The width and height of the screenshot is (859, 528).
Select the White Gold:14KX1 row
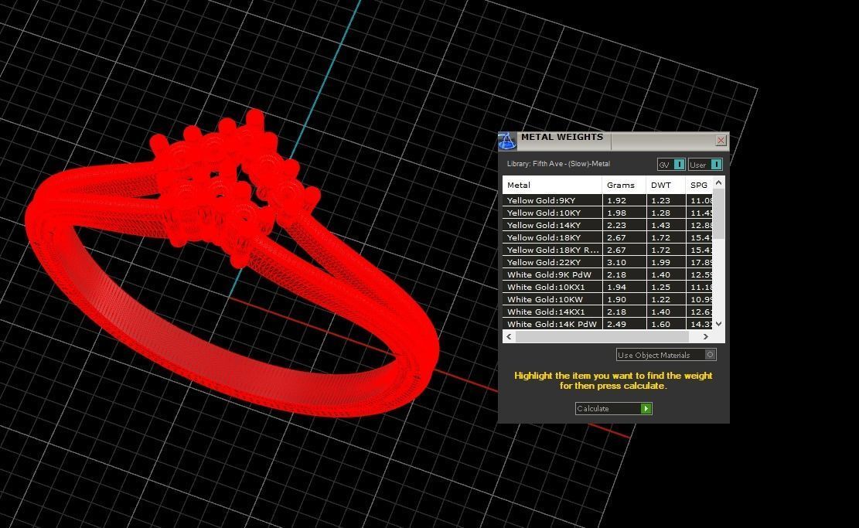pyautogui.click(x=608, y=312)
